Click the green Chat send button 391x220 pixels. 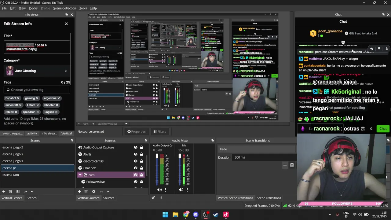point(383,129)
